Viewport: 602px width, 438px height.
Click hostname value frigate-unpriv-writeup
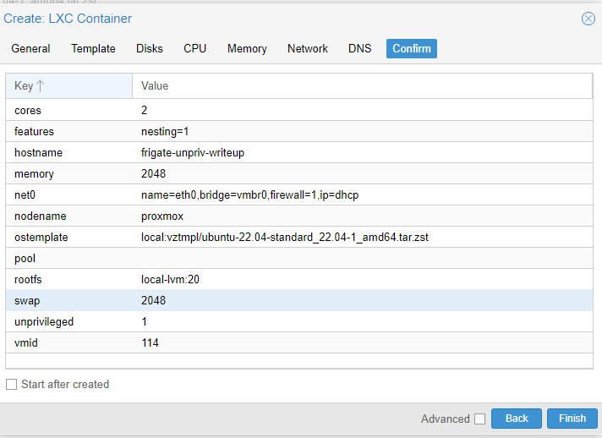[193, 153]
